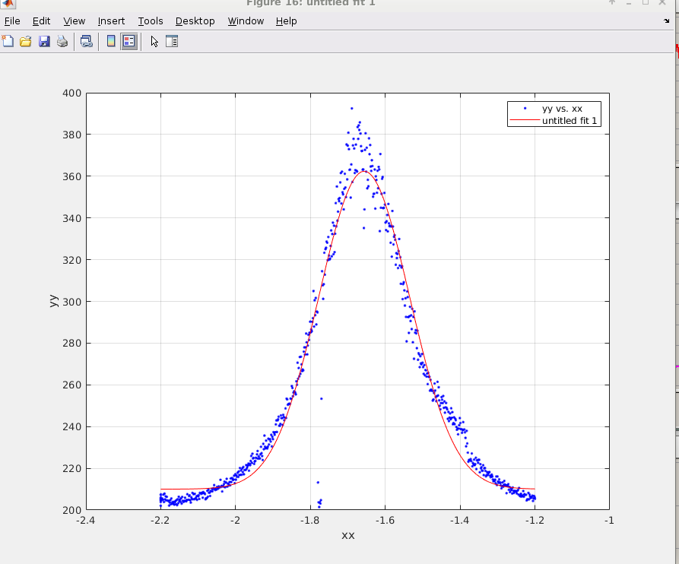The height and width of the screenshot is (564, 679).
Task: Expand the Tools menu
Action: click(151, 21)
